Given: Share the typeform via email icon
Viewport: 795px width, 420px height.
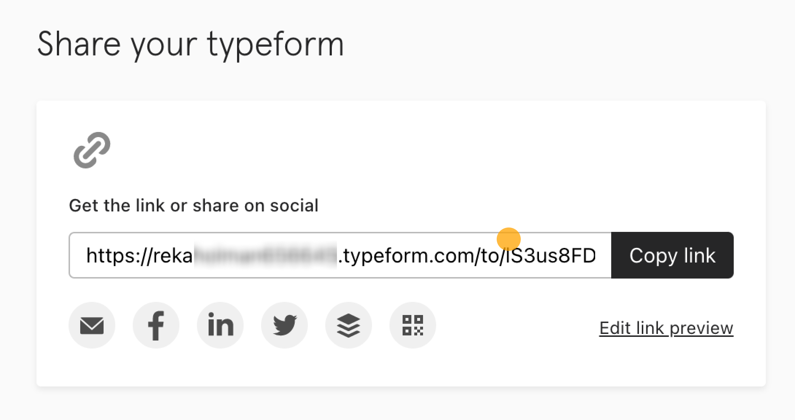Looking at the screenshot, I should pyautogui.click(x=92, y=325).
